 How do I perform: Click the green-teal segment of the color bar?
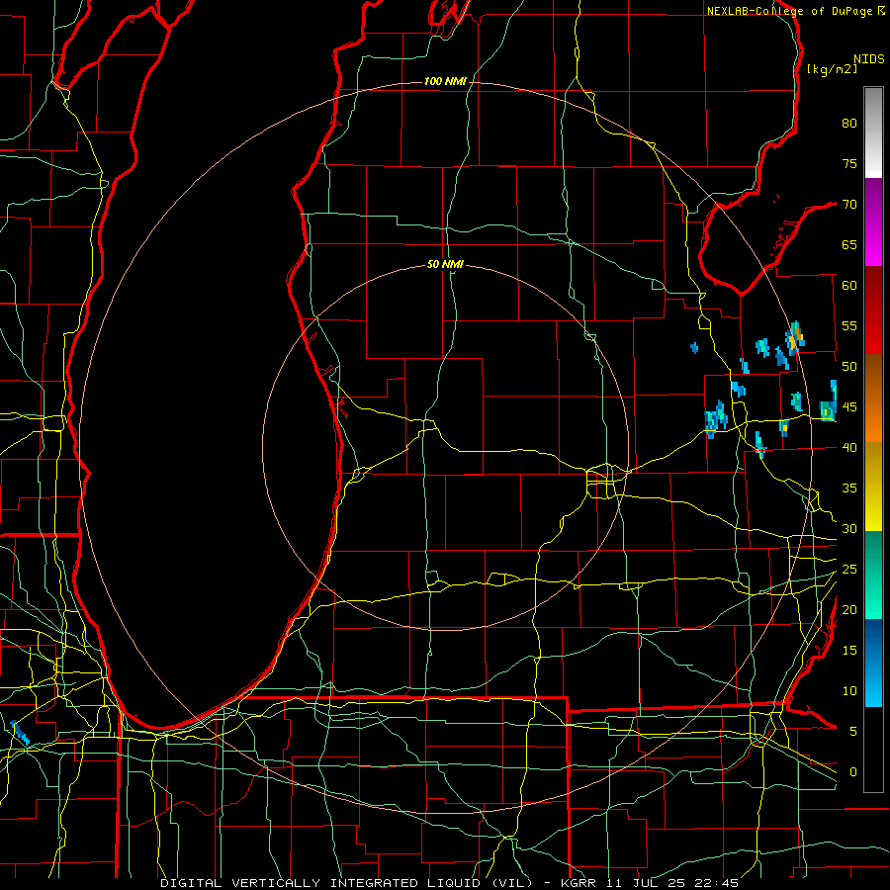pos(873,575)
